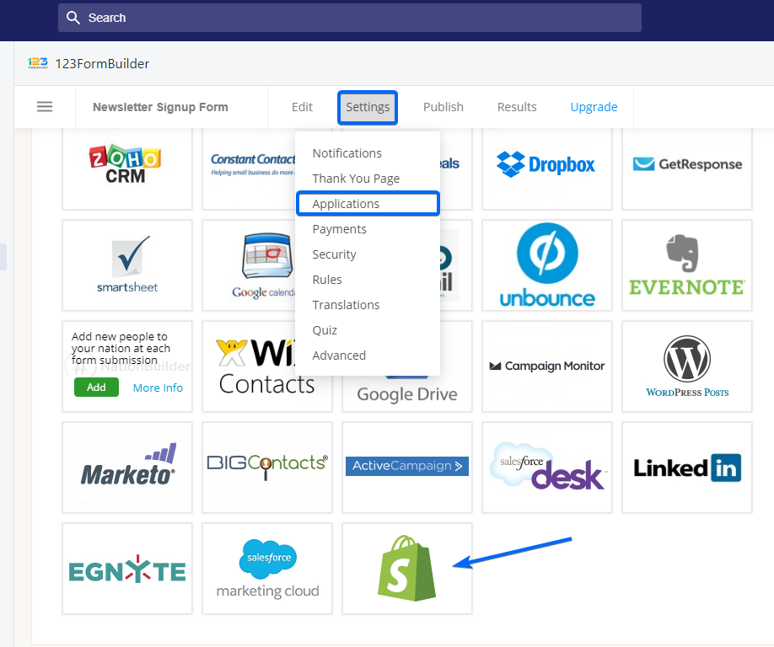Select Payments from the Settings menu
The width and height of the screenshot is (774, 647).
[339, 228]
